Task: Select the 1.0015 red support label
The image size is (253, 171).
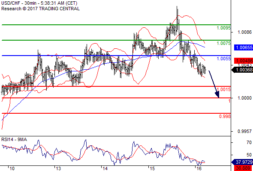Action: (x=224, y=90)
